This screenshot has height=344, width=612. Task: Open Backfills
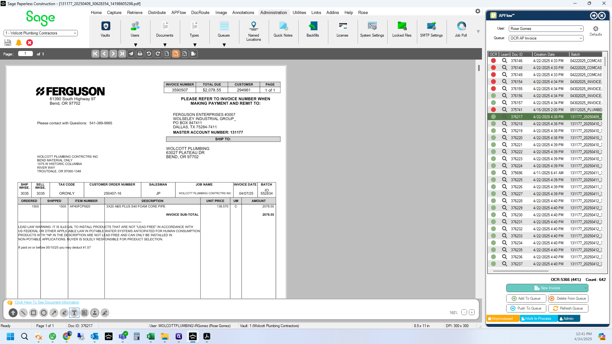pos(313,29)
